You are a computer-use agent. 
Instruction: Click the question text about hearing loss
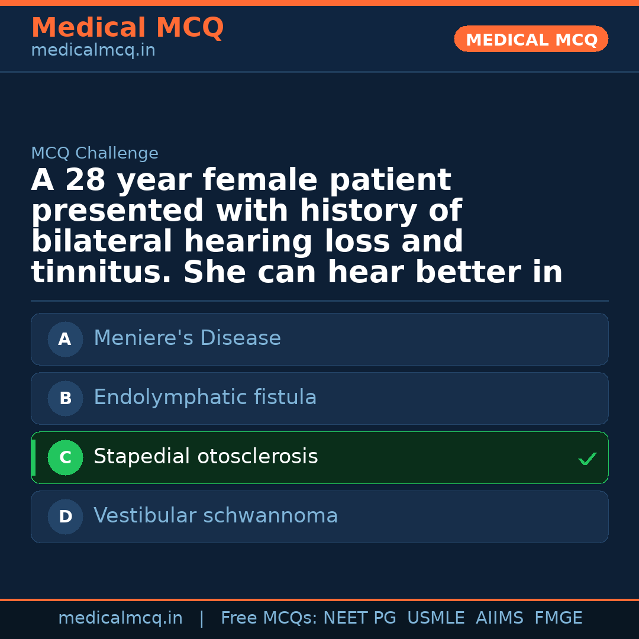tap(296, 227)
